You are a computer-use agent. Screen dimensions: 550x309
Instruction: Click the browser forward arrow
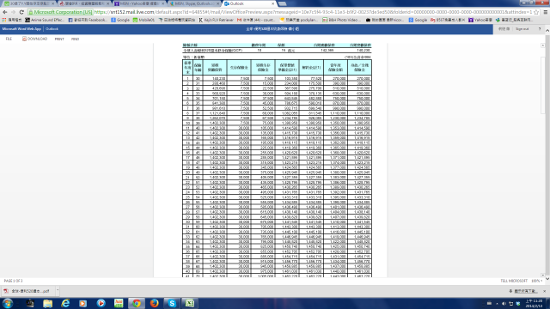14,12
